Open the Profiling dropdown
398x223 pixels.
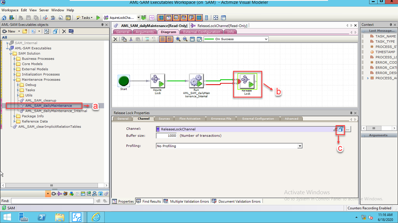point(300,146)
